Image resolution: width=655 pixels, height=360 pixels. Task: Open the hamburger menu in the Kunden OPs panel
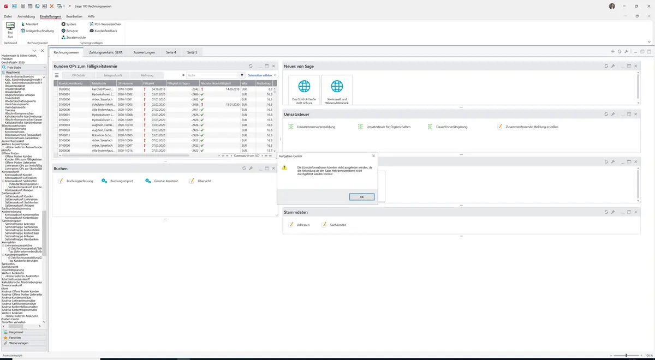pyautogui.click(x=57, y=75)
